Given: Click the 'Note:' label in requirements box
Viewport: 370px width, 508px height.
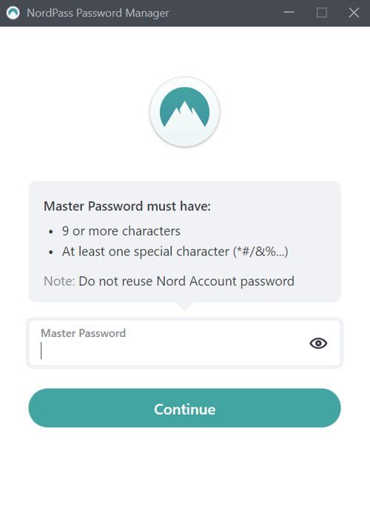Looking at the screenshot, I should (59, 281).
